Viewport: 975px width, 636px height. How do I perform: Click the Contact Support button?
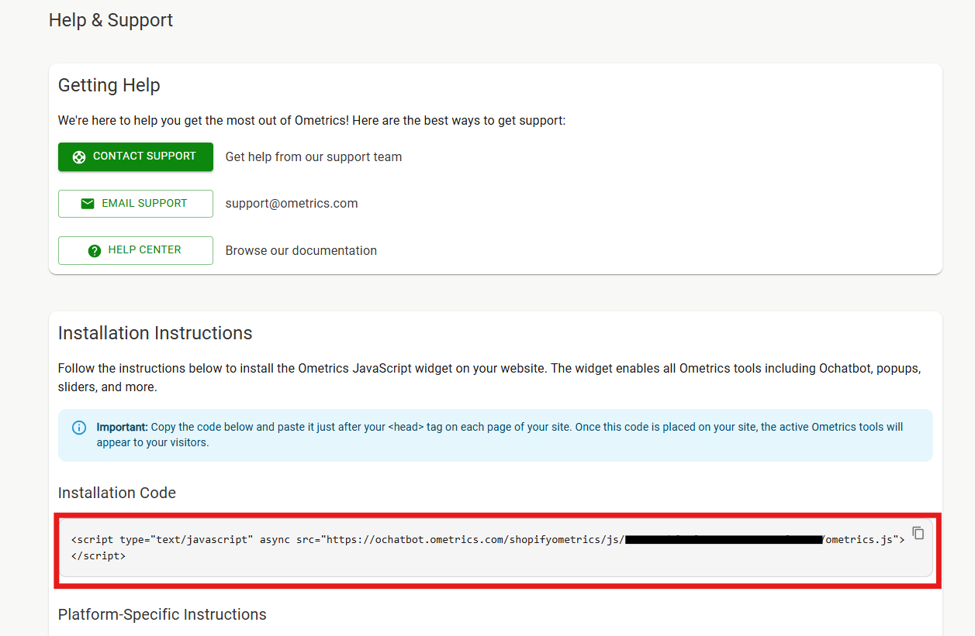point(136,156)
